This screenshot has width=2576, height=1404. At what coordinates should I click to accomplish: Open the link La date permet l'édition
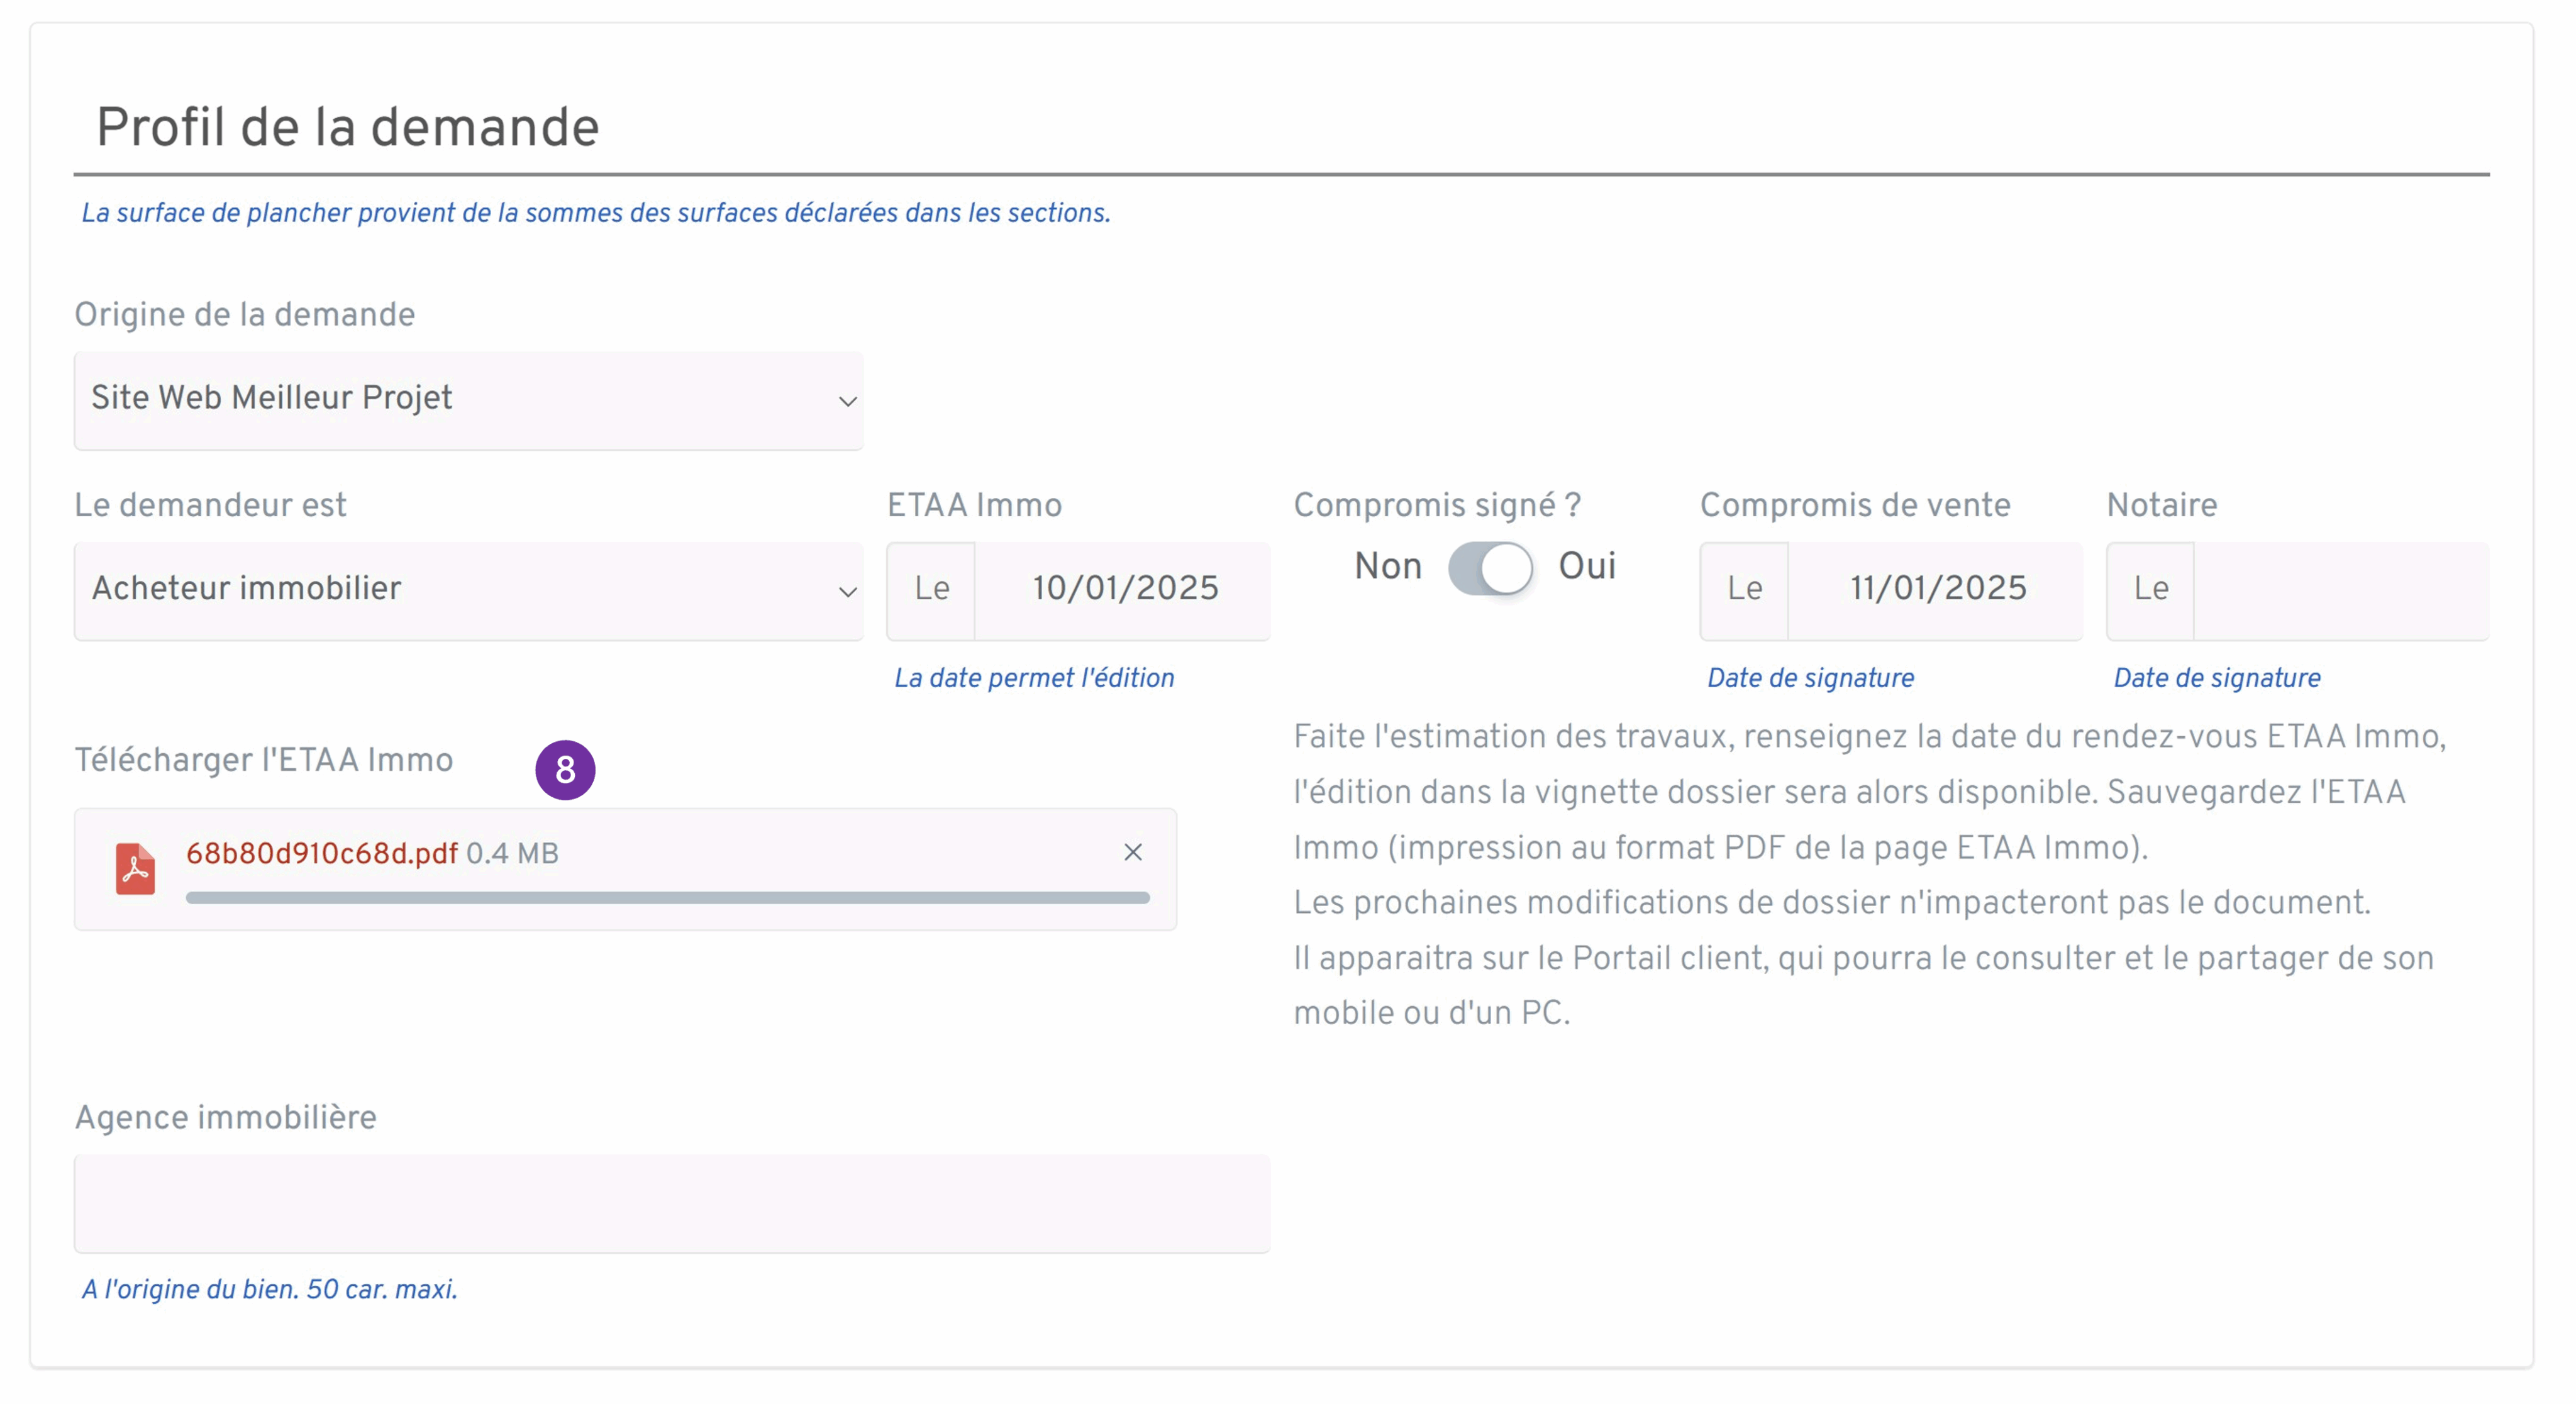[x=1035, y=678]
